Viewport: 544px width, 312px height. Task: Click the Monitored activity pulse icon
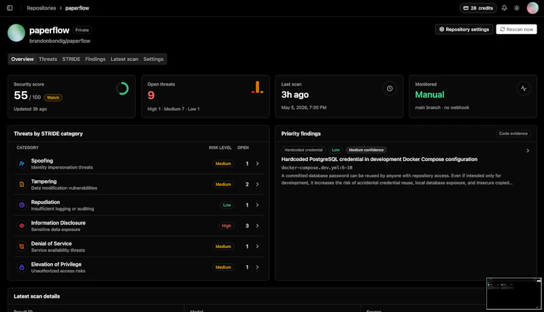[523, 89]
